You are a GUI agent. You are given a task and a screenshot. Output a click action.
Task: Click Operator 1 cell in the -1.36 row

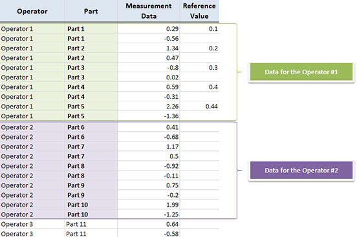(x=32, y=116)
